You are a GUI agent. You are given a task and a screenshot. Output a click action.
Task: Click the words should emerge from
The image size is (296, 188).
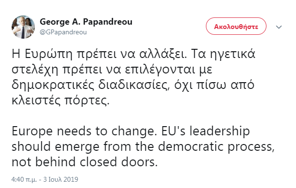[x=71, y=146]
